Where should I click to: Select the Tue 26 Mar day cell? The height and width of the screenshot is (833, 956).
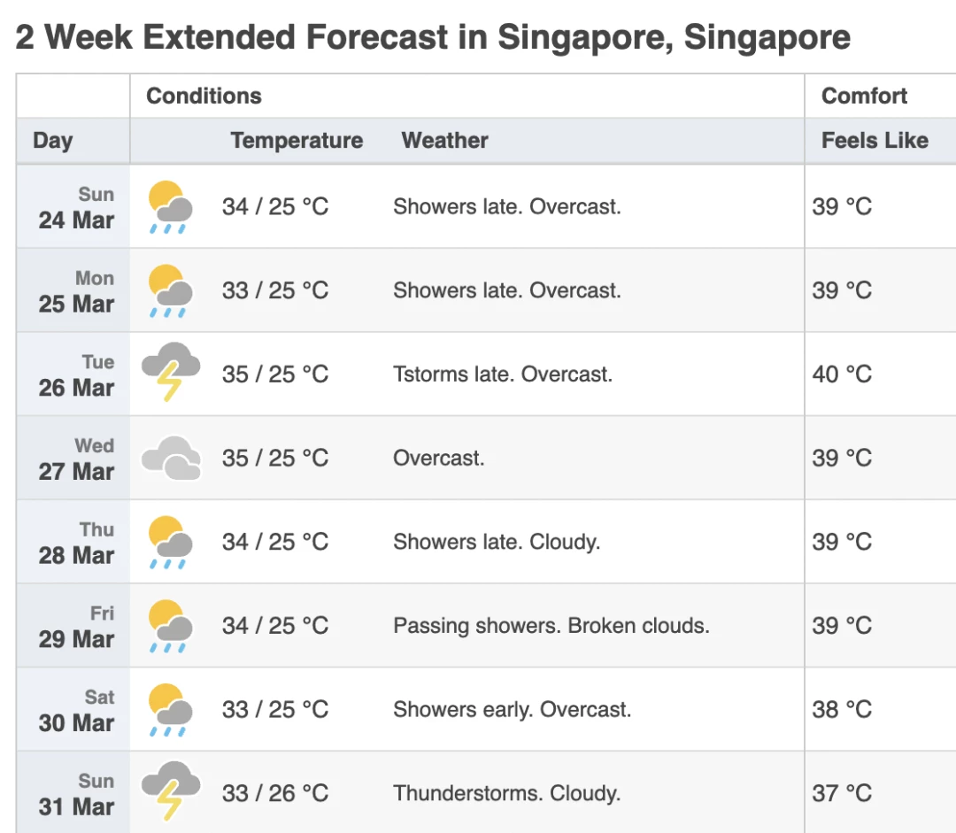tap(73, 374)
